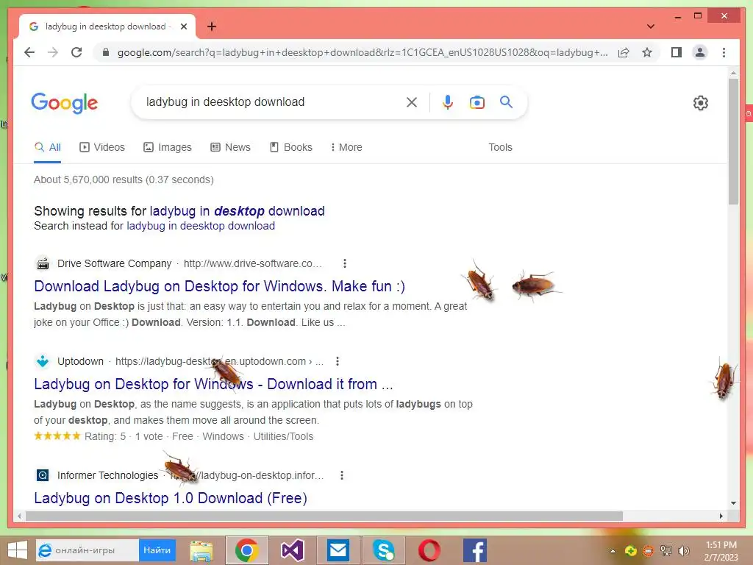The height and width of the screenshot is (565, 753).
Task: Open the Chrome side panel
Action: [x=677, y=52]
